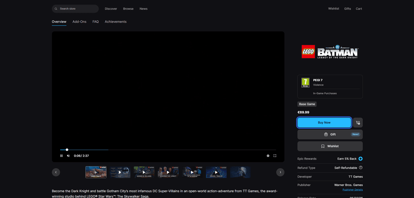Switch to the Overview tab
Screen dimensions: 414x198
[x=59, y=21]
